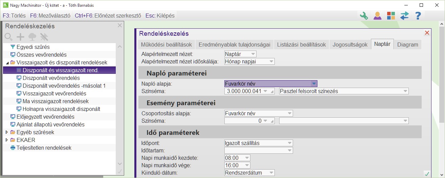Click the blue swap arrows icon
Image resolution: width=445 pixels, height=178 pixels.
[404, 16]
